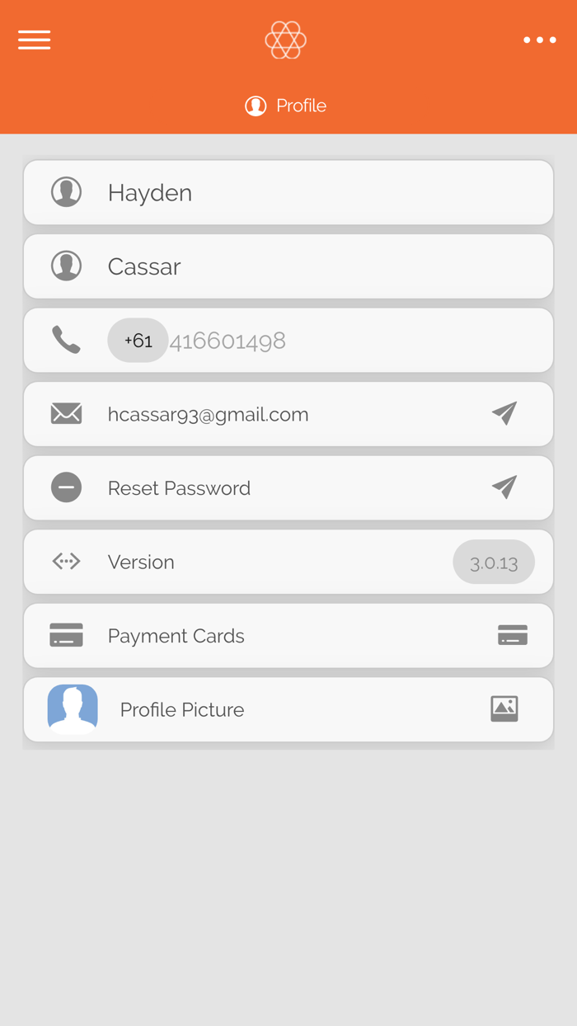Edit the first name field Hayden

click(288, 192)
